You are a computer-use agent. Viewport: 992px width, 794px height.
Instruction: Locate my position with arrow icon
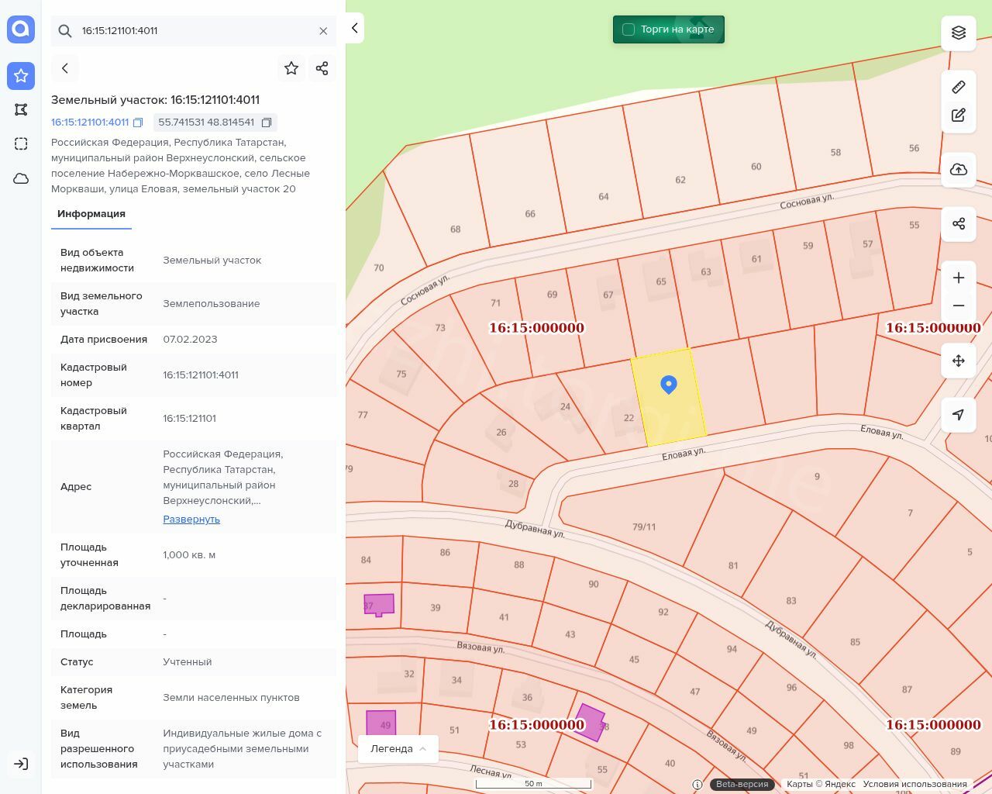pyautogui.click(x=959, y=415)
